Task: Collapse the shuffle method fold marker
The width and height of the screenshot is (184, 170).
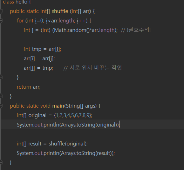Action: pos(1,11)
